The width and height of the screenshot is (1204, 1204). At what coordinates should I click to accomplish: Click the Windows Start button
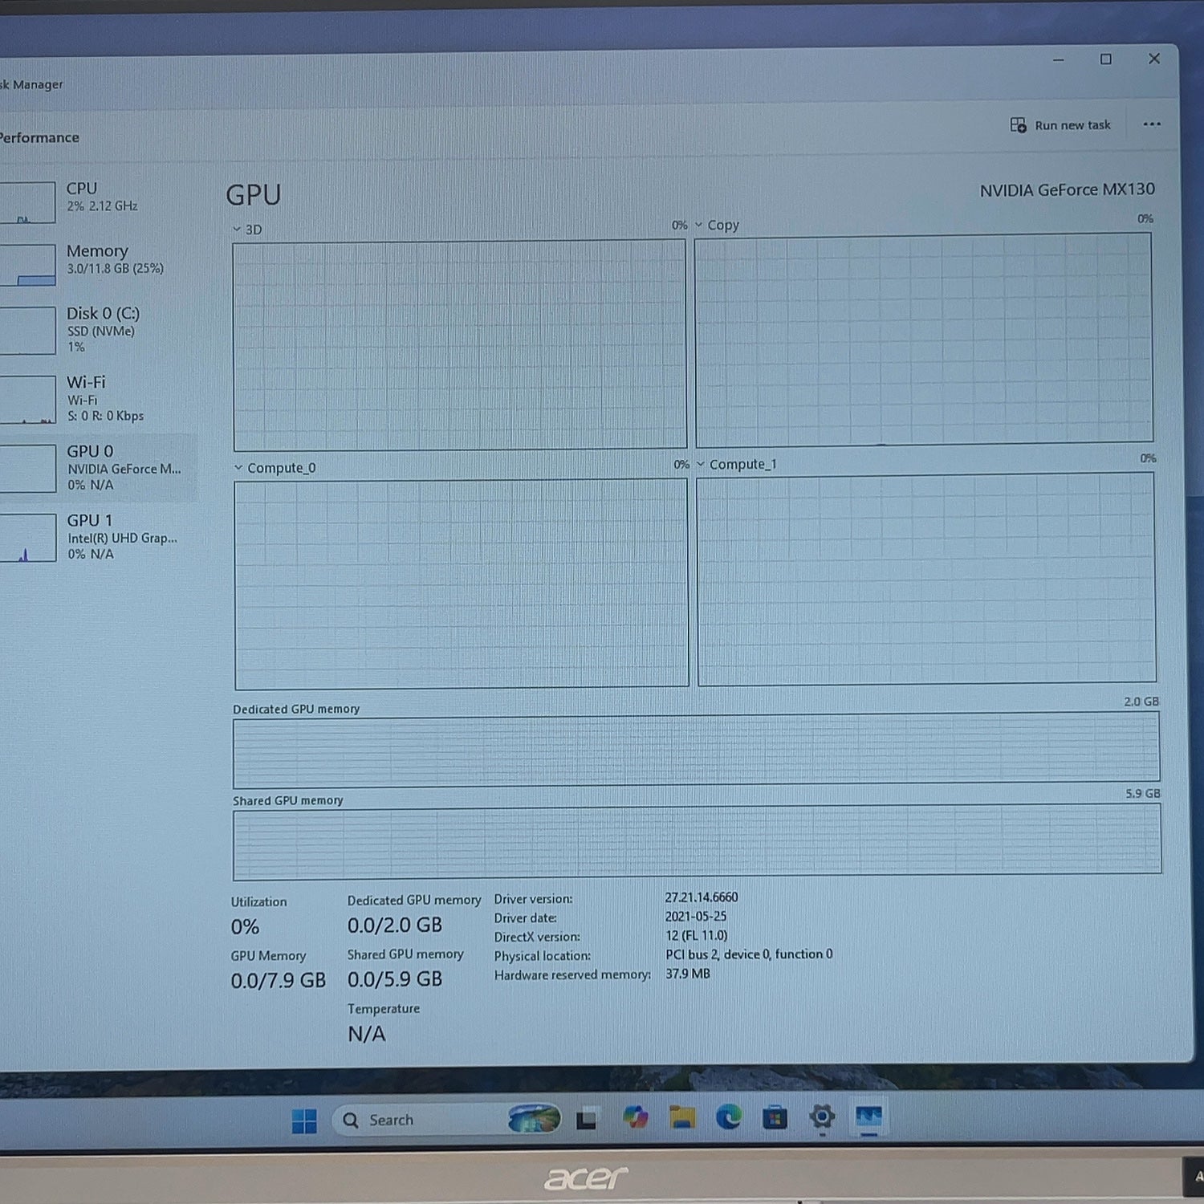point(304,1121)
